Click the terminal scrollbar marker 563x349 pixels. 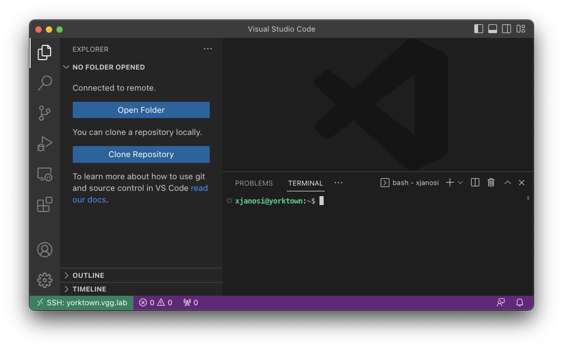528,198
